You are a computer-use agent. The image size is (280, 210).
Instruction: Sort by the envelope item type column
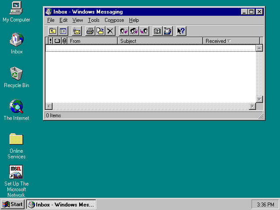click(57, 41)
